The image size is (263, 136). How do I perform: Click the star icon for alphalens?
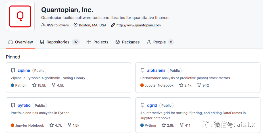181,85
